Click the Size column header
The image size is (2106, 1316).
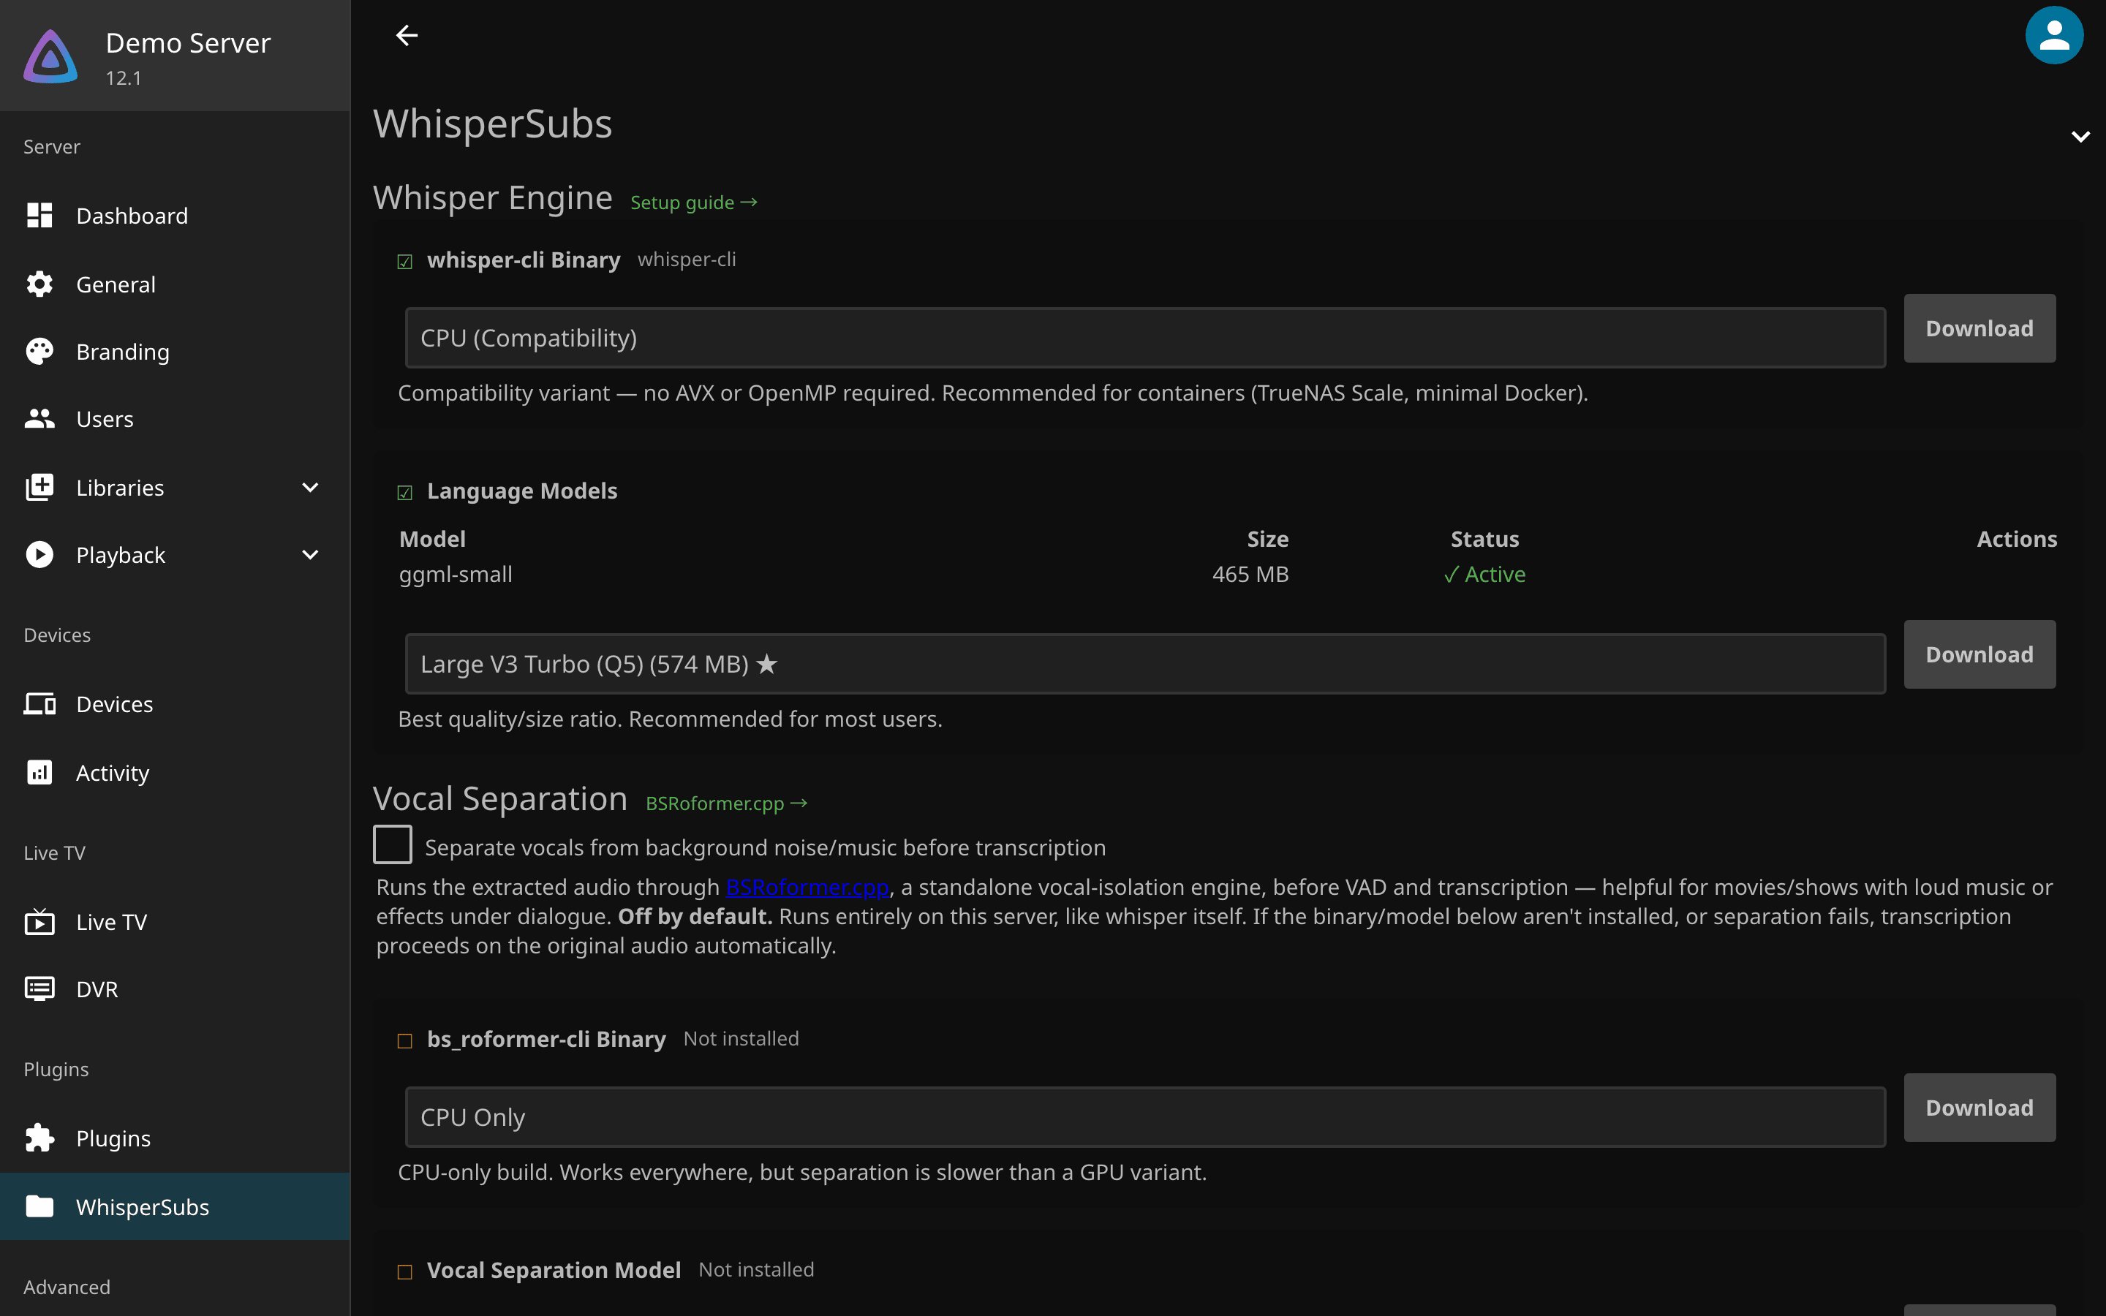[1268, 539]
